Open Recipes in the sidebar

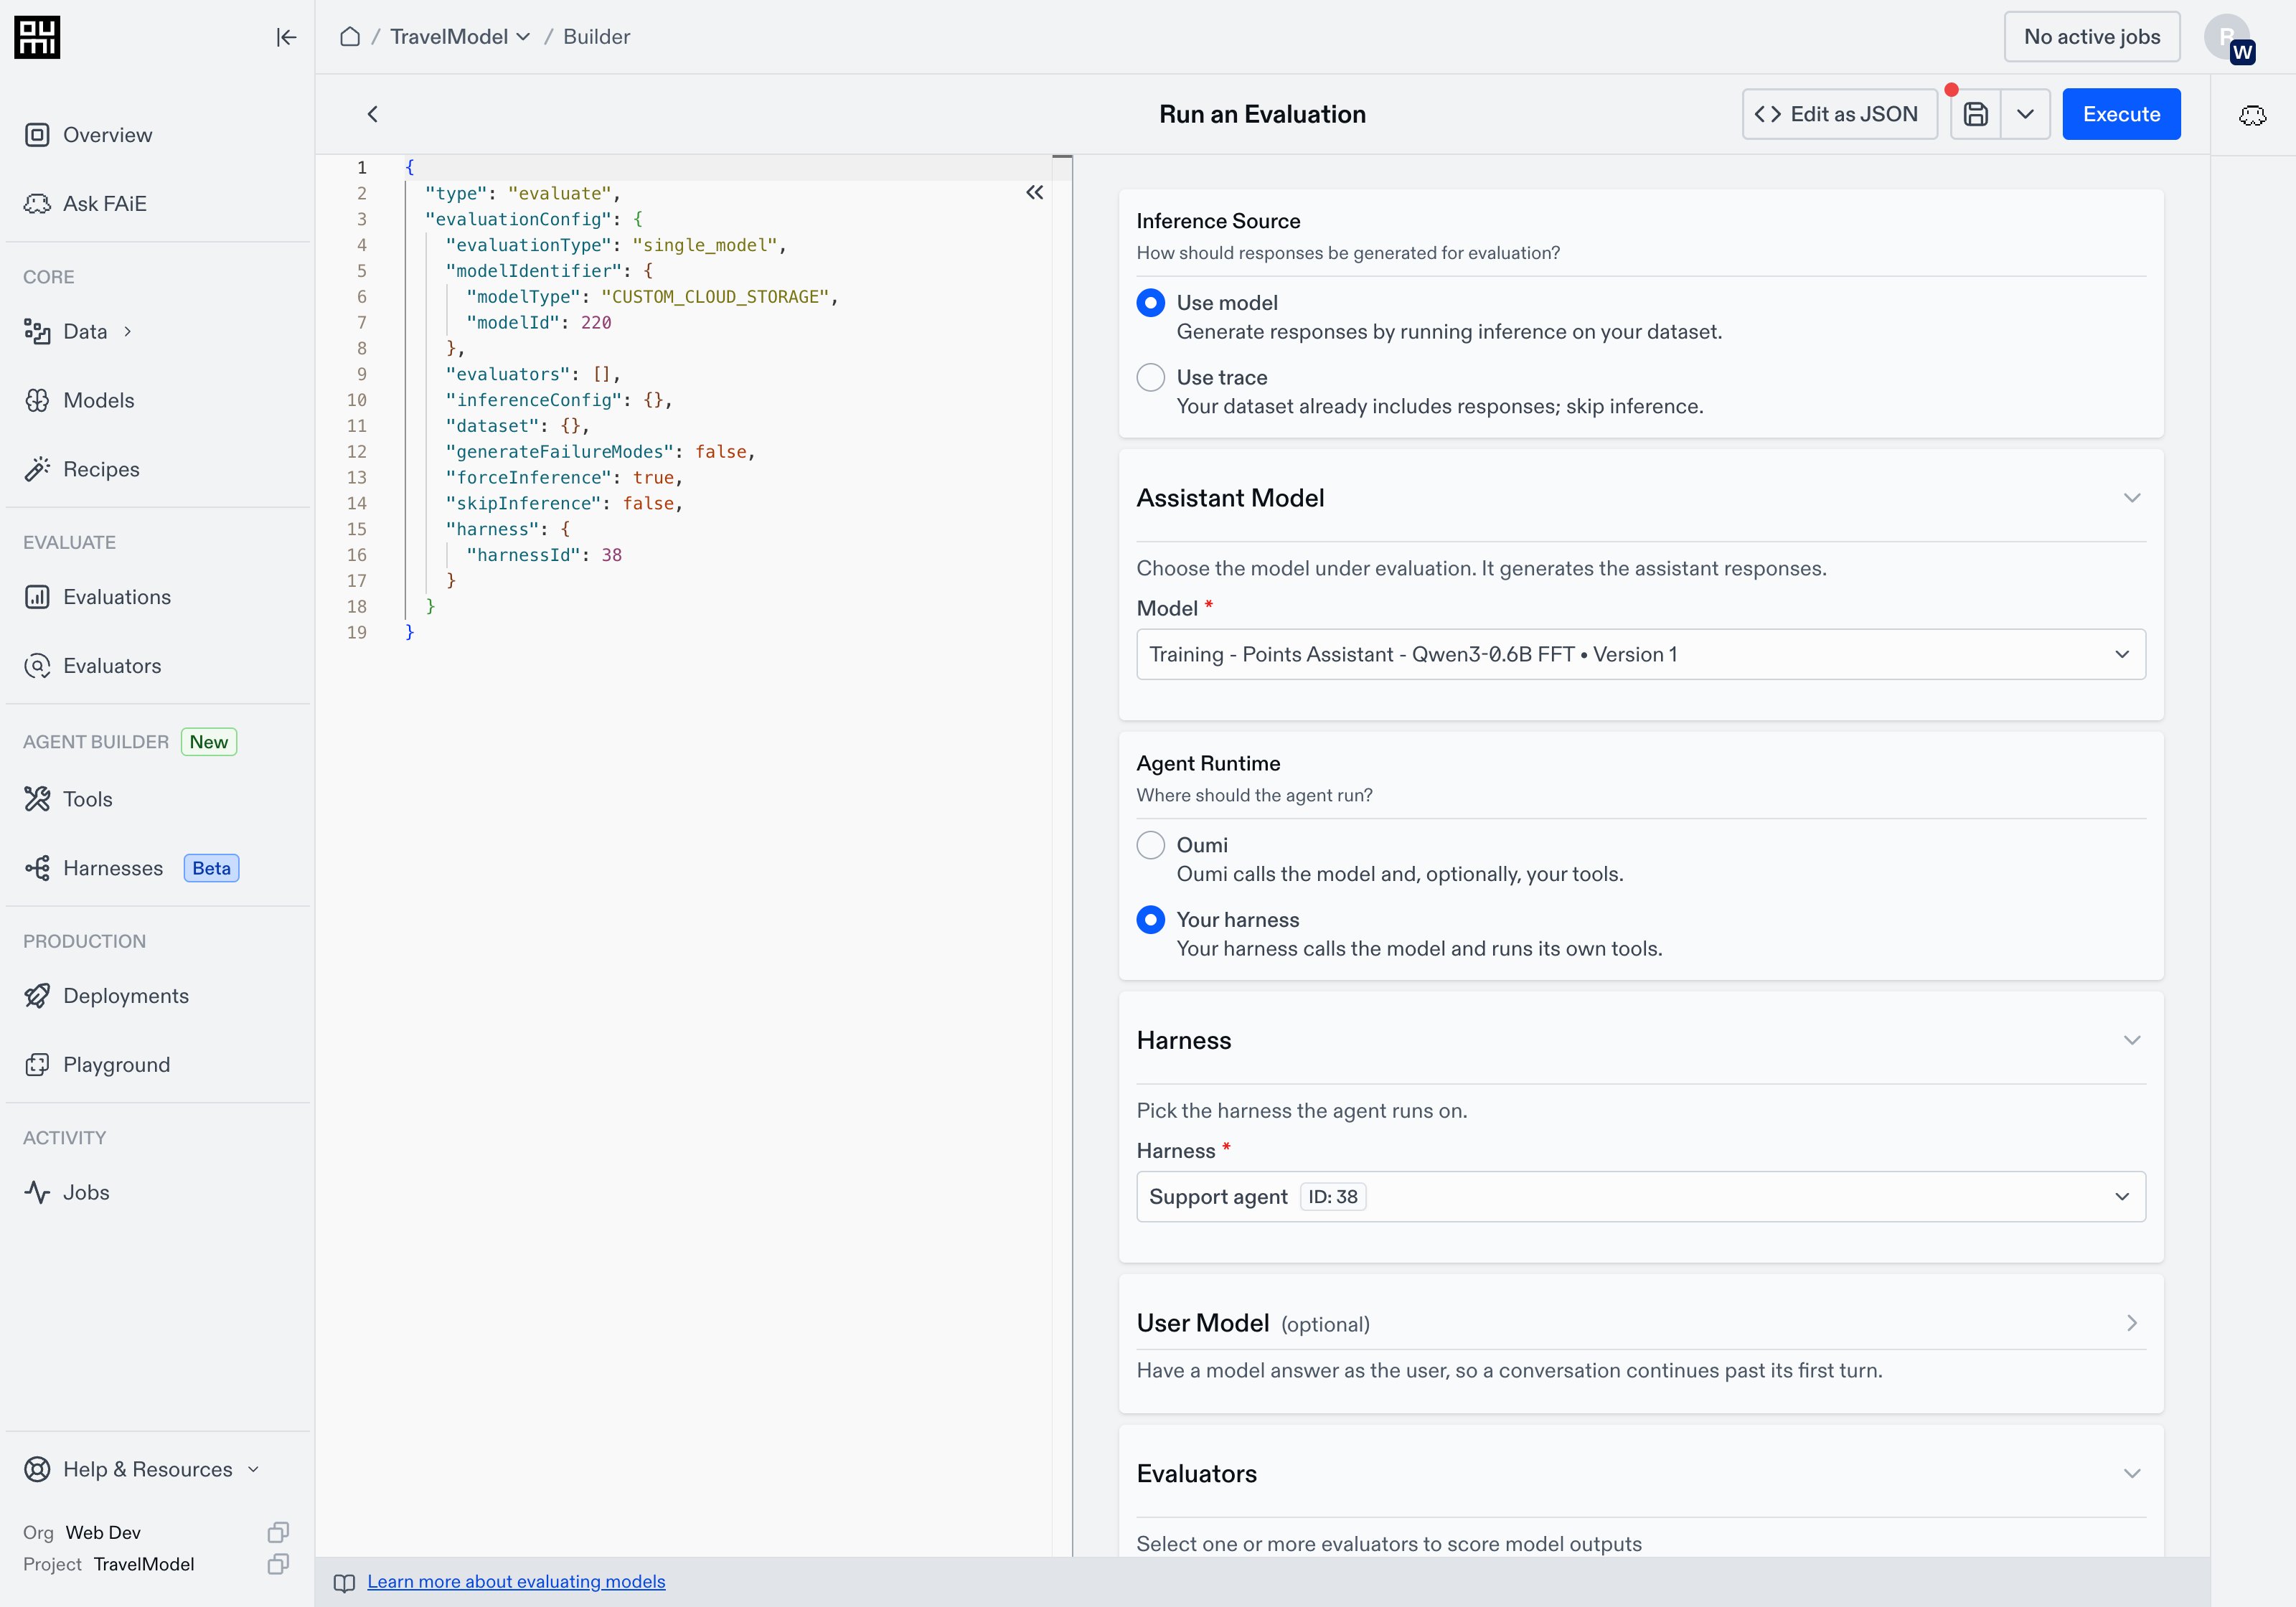[157, 469]
